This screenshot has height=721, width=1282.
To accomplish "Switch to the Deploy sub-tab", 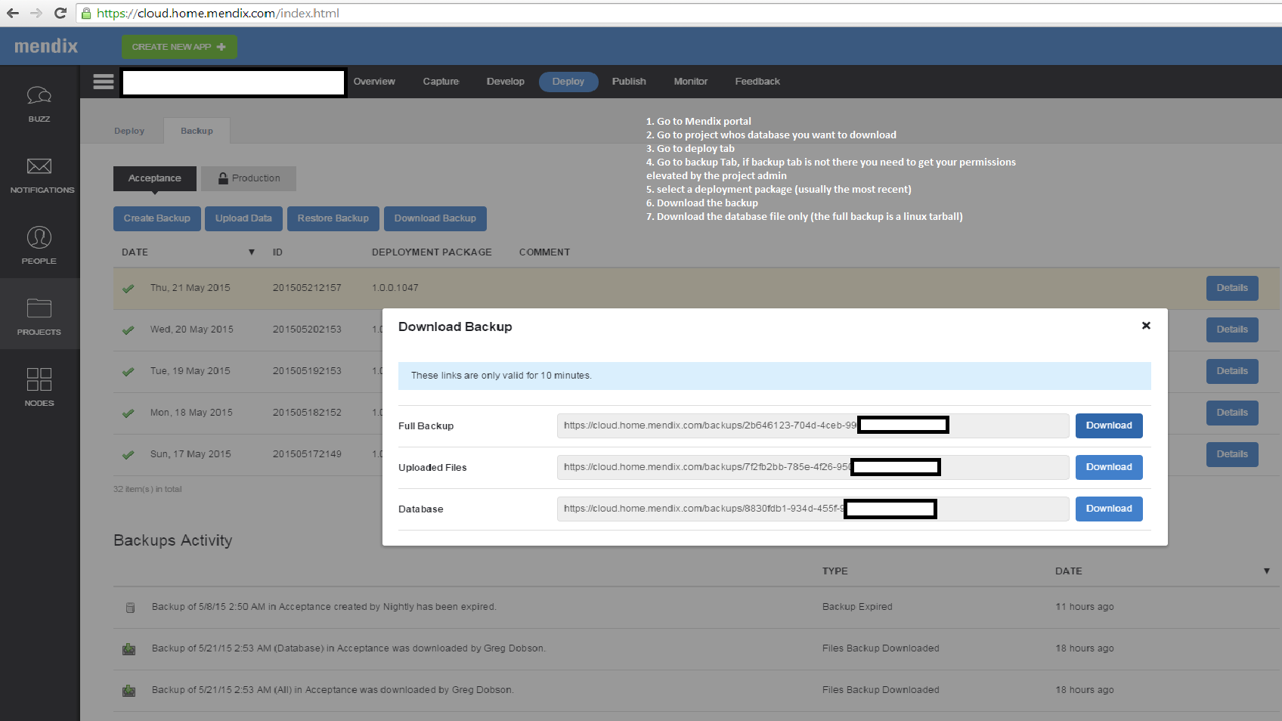I will point(129,130).
